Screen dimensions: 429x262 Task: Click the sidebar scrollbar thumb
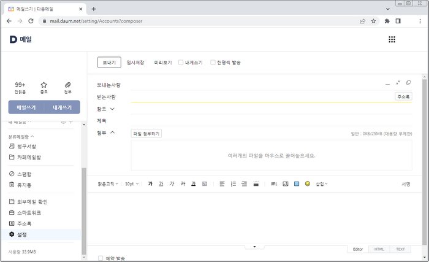[84, 211]
